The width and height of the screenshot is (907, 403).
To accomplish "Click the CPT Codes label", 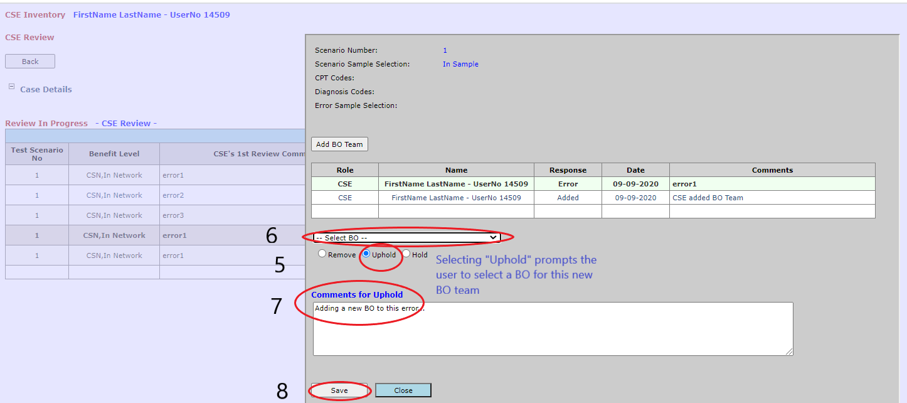I will click(x=334, y=78).
